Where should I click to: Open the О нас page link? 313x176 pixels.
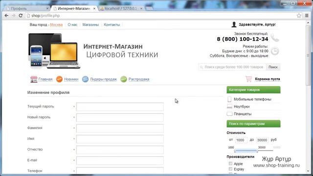tap(72, 25)
